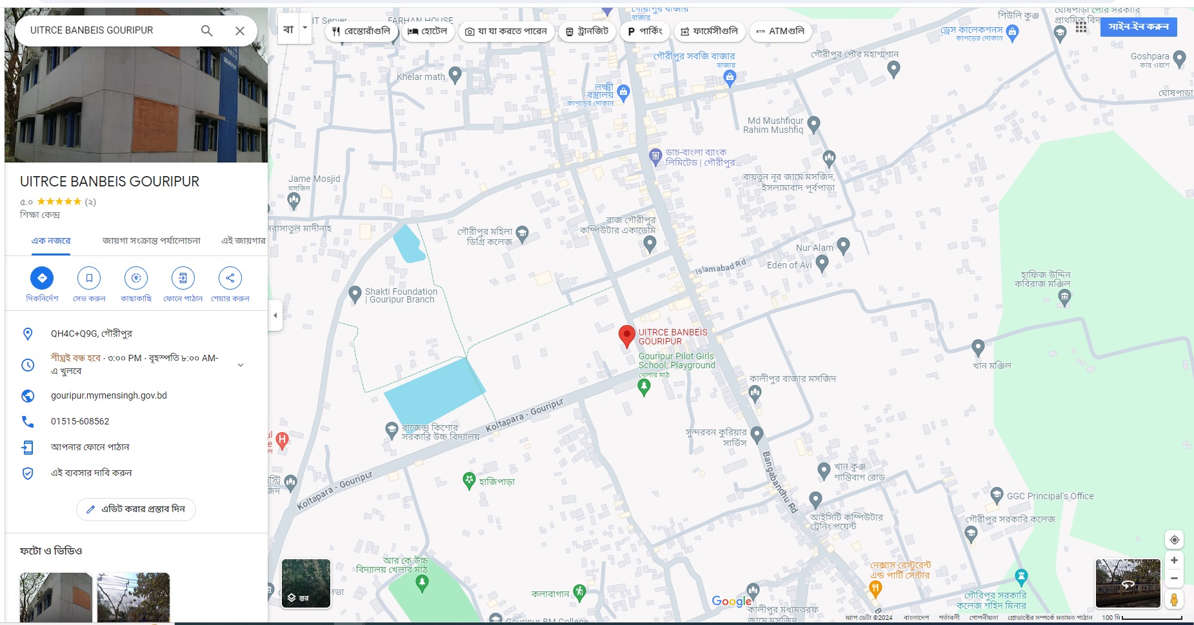Open language dropdown arrow on map

tap(305, 28)
